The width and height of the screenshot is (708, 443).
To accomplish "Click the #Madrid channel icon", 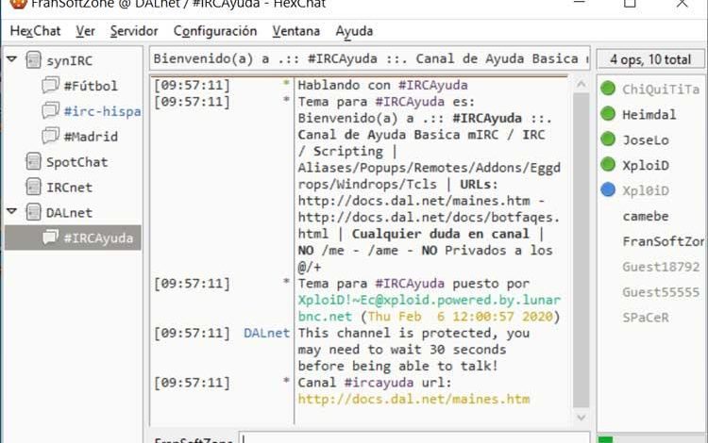I will coord(50,136).
